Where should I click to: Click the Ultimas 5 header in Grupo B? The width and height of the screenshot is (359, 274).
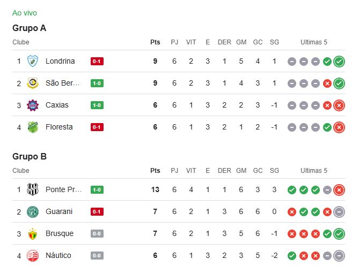point(314,171)
